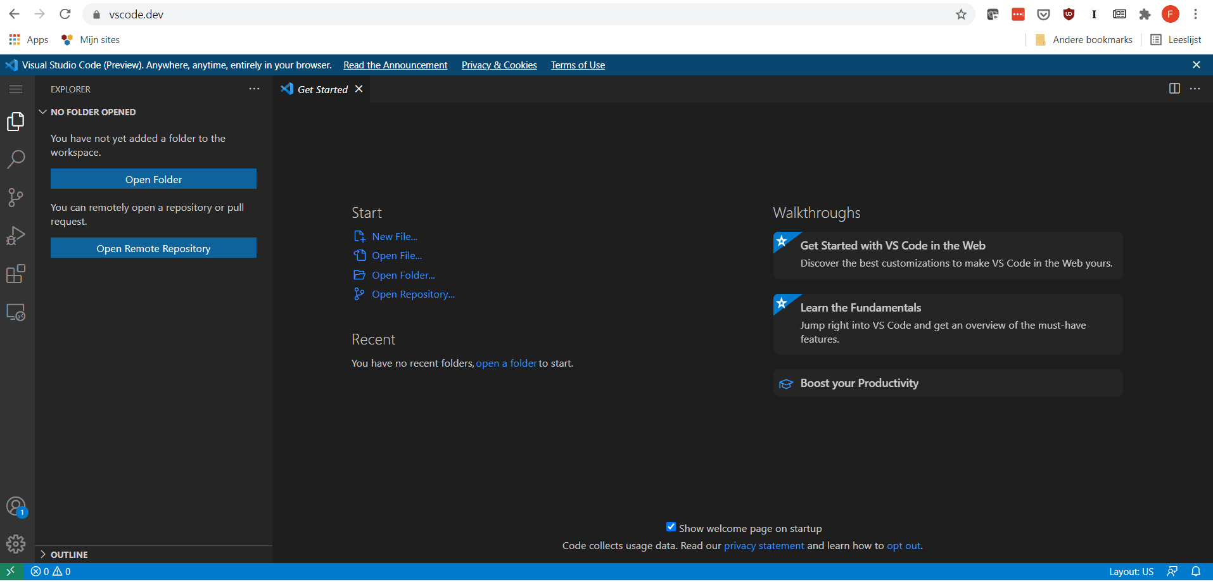Screen dimensions: 1213x582
Task: Close the Get Started tab
Action: pos(359,89)
